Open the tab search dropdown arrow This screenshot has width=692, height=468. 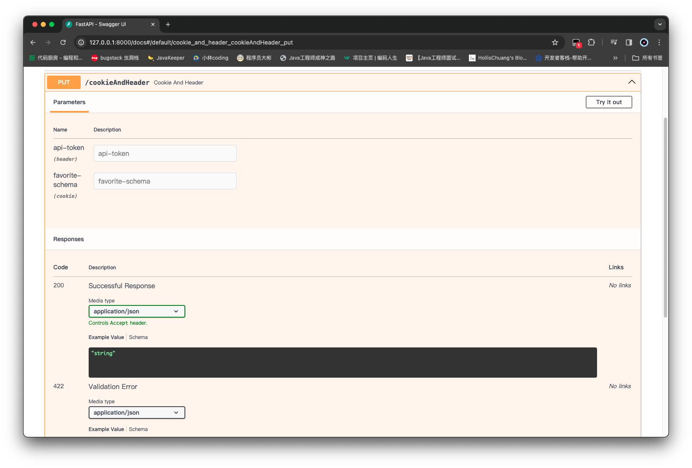click(x=660, y=24)
